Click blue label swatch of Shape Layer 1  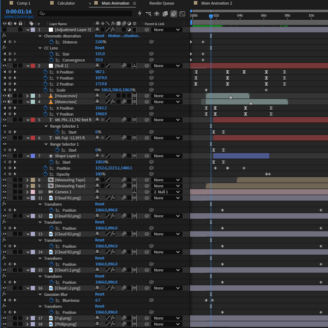(x=33, y=156)
